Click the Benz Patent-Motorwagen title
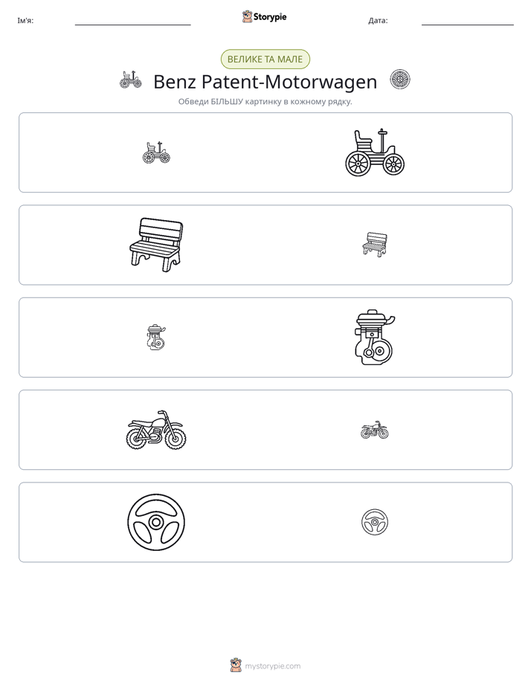Screen dimensions: 531x687 coord(265,82)
